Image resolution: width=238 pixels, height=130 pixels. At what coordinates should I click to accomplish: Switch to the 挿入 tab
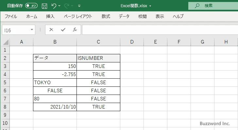point(50,16)
